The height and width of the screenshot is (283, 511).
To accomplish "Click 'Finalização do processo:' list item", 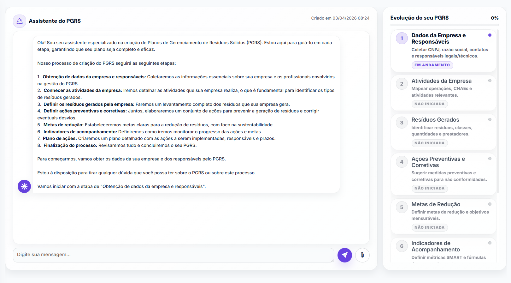I will click(70, 145).
